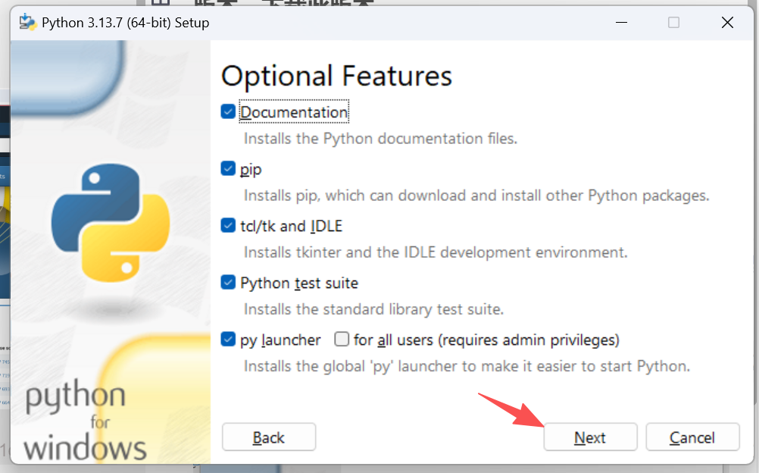Cancel the Python setup
Image resolution: width=759 pixels, height=473 pixels.
coord(692,437)
